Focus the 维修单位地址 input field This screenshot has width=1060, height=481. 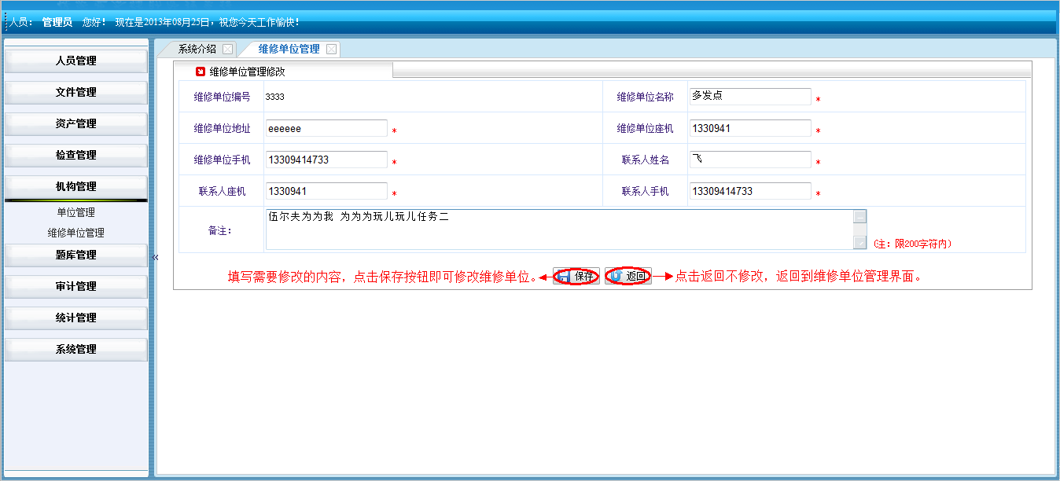click(326, 128)
